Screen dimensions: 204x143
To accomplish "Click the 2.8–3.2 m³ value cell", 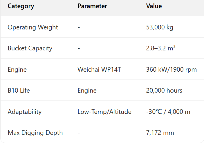I will click(x=160, y=48).
